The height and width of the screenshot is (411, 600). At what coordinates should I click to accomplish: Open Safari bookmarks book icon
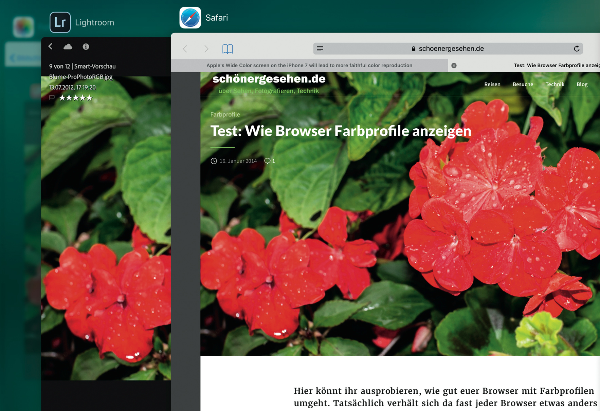pyautogui.click(x=228, y=49)
